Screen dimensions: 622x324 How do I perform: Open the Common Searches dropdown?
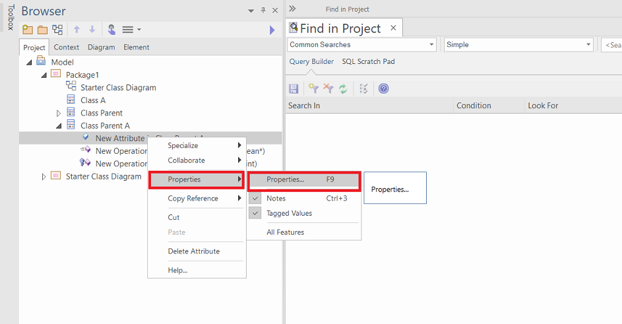pos(361,45)
